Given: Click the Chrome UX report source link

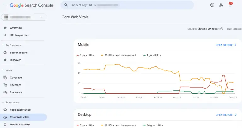Looking at the screenshot, I should [208, 29].
